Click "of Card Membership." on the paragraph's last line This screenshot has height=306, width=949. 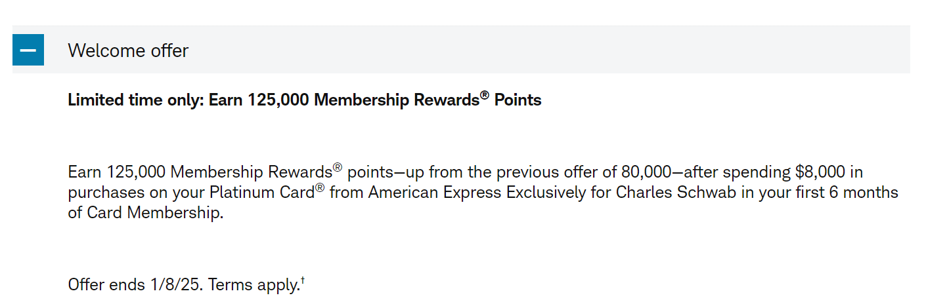146,214
